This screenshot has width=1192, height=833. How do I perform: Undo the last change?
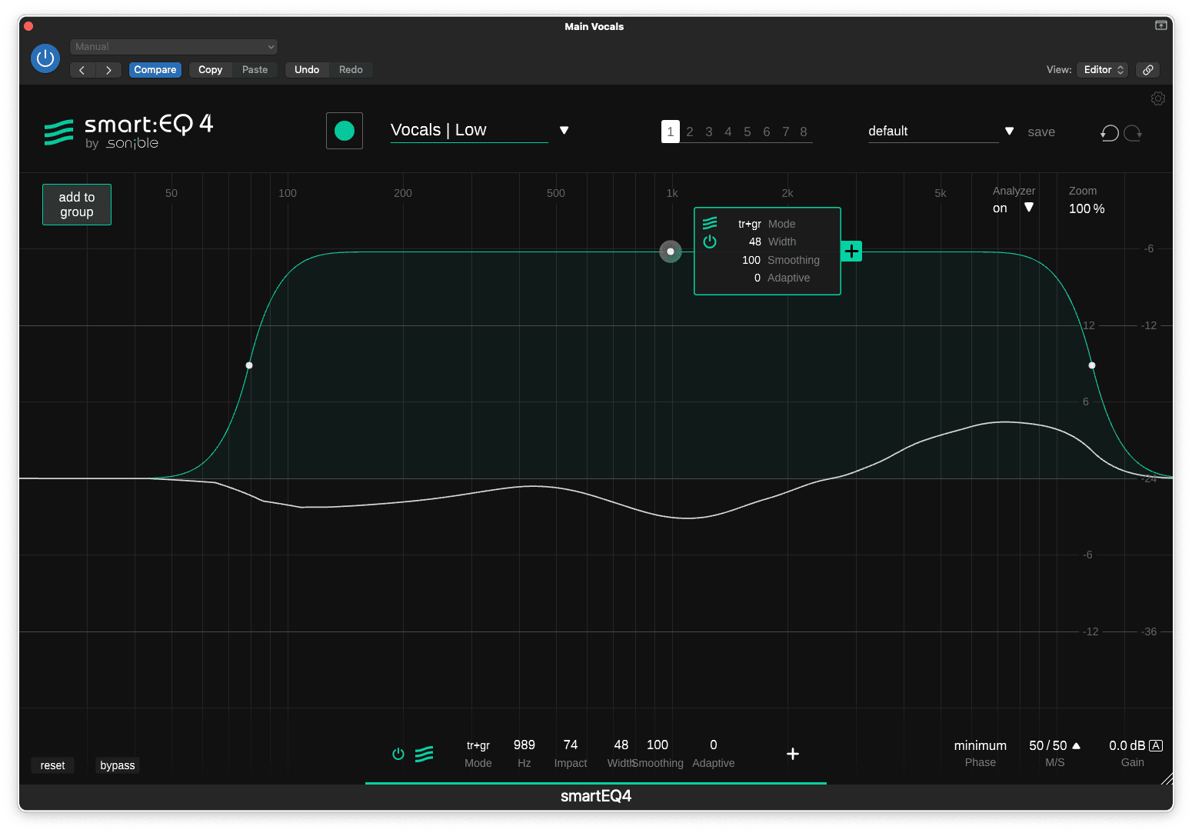click(307, 70)
